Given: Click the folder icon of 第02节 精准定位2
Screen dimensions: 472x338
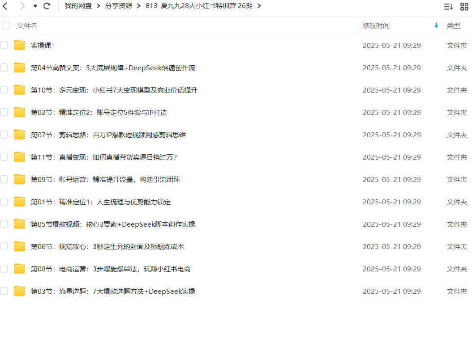Looking at the screenshot, I should tap(20, 112).
